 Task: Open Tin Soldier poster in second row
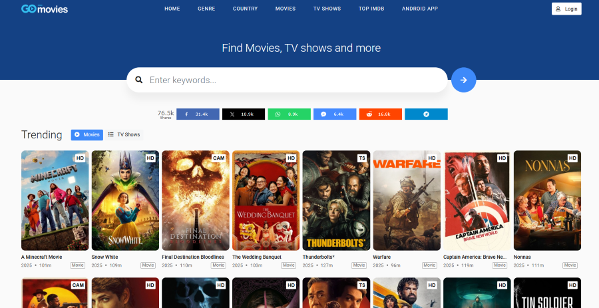click(x=548, y=293)
